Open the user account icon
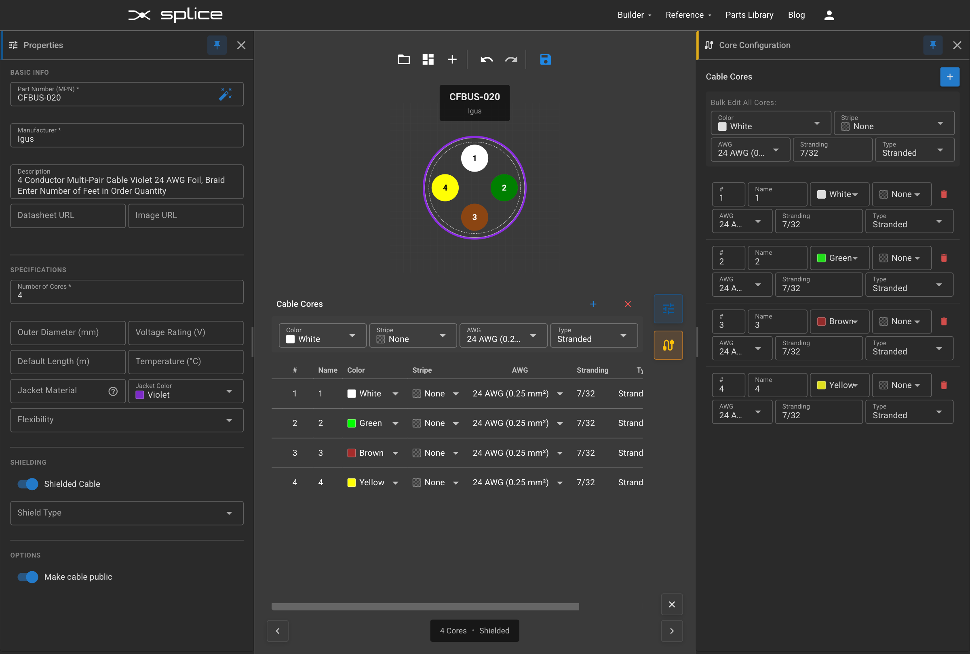970x654 pixels. 829,15
